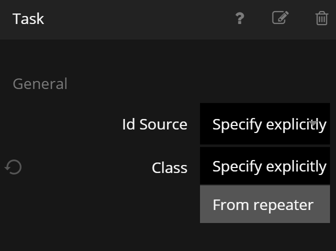Click the gap between the help and edit icons
336x251 pixels.
pos(259,19)
